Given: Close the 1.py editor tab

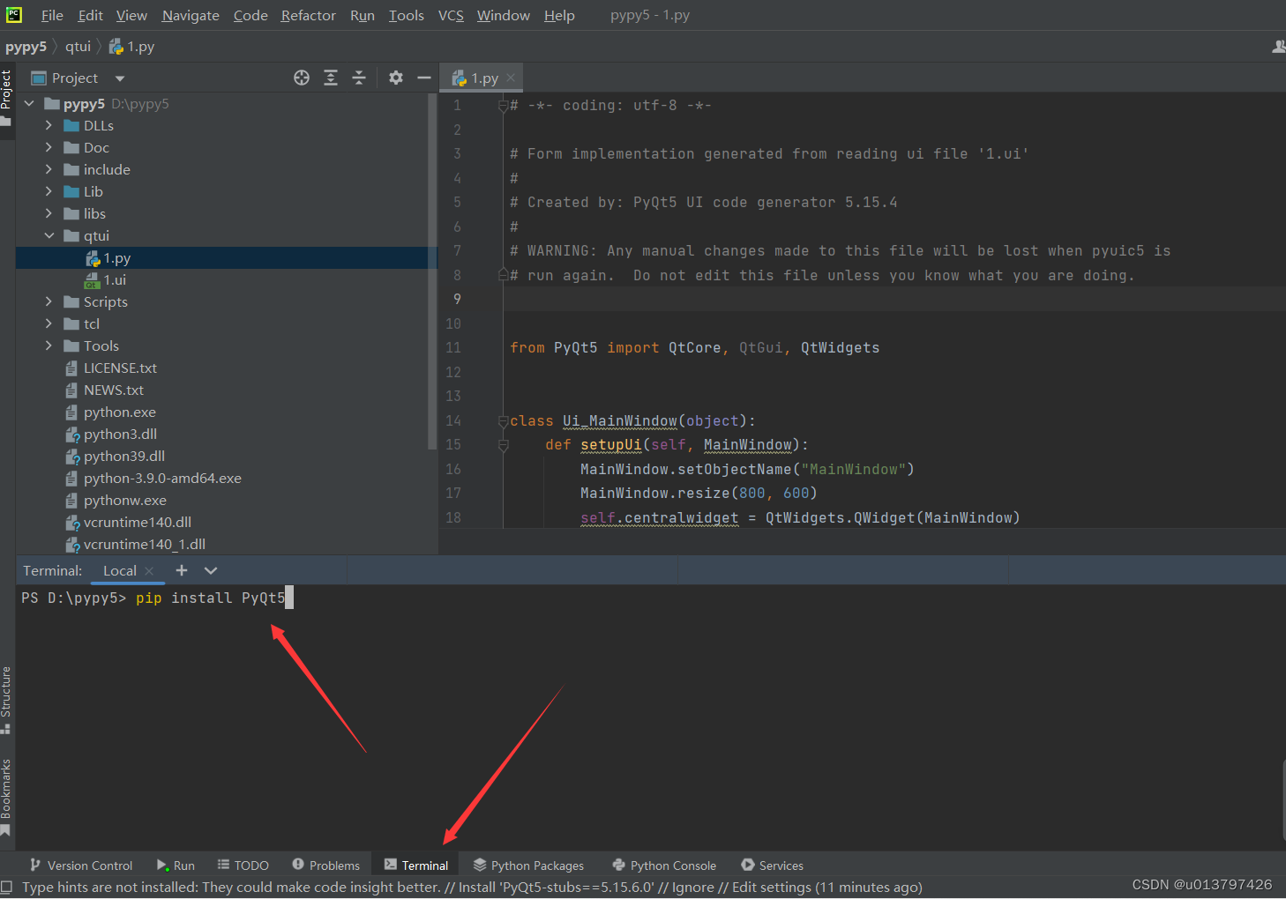Looking at the screenshot, I should [x=511, y=78].
